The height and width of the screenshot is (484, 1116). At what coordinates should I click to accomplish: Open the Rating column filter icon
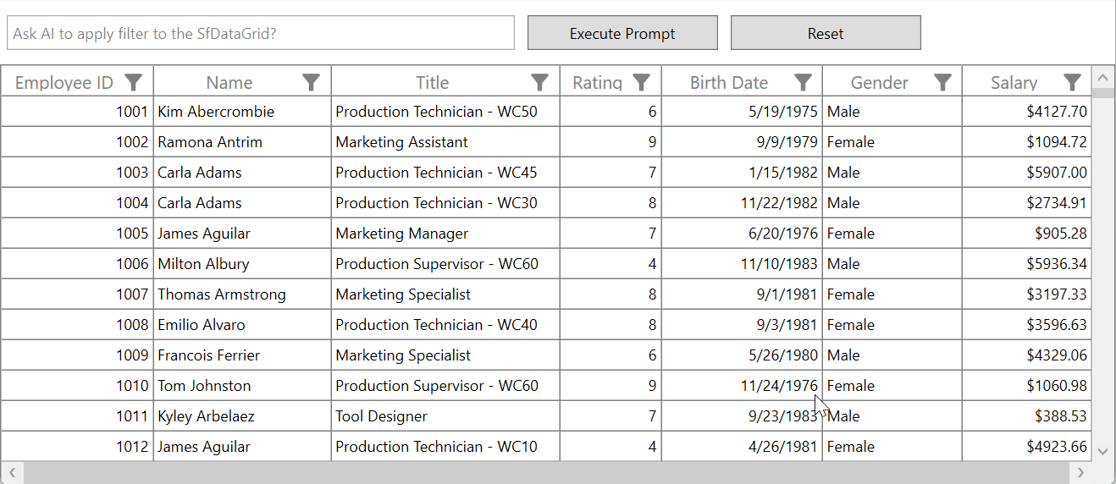(642, 82)
